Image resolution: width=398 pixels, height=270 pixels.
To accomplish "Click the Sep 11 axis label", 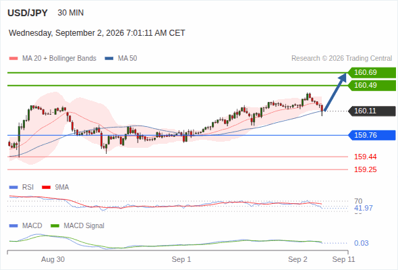I will tap(343, 259).
